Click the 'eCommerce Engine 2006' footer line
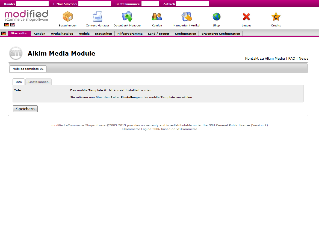 tap(159, 129)
